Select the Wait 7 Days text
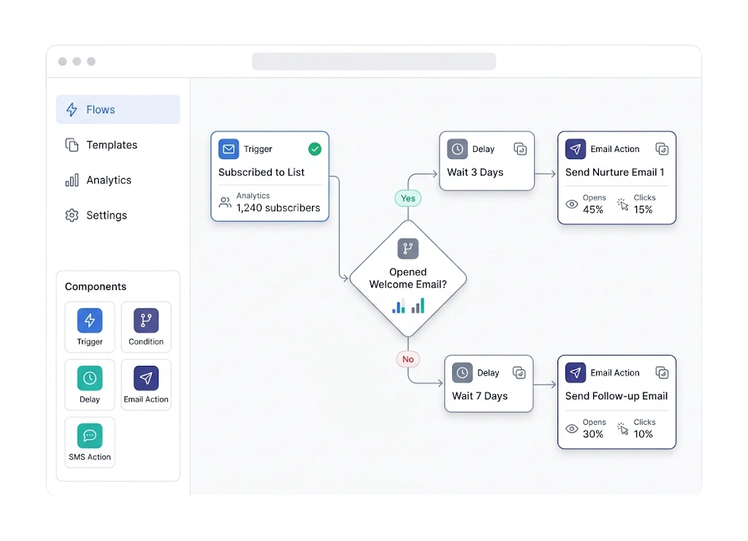748x541 pixels. [x=480, y=396]
